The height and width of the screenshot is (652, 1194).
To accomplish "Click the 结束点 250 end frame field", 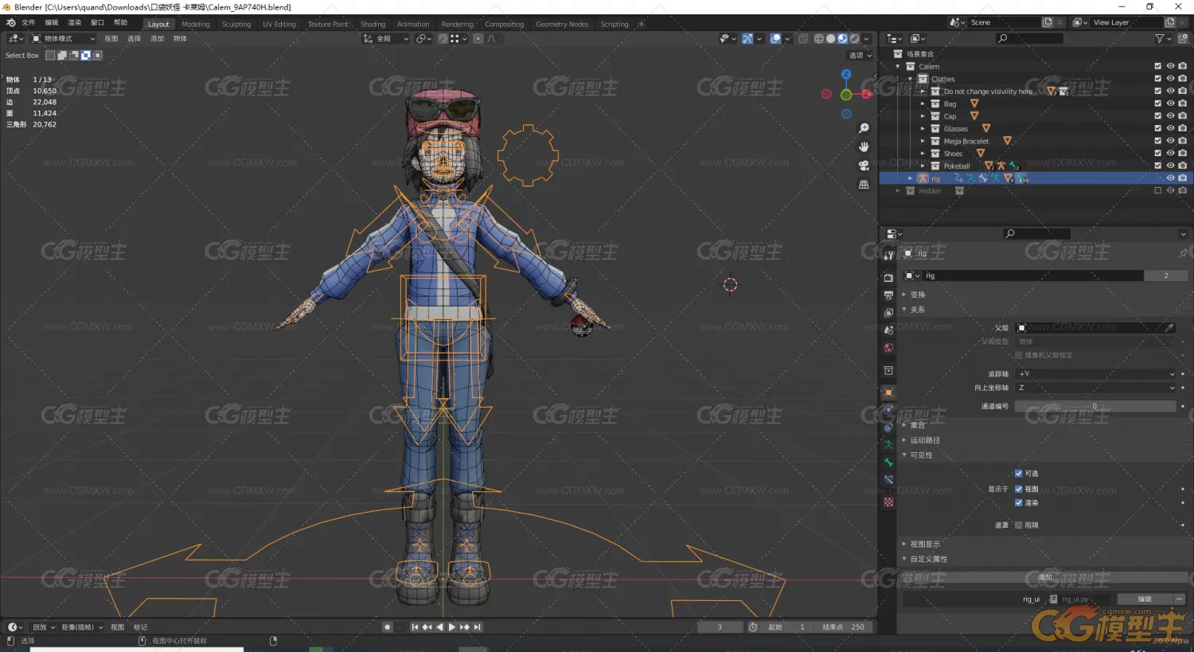I will (x=844, y=627).
